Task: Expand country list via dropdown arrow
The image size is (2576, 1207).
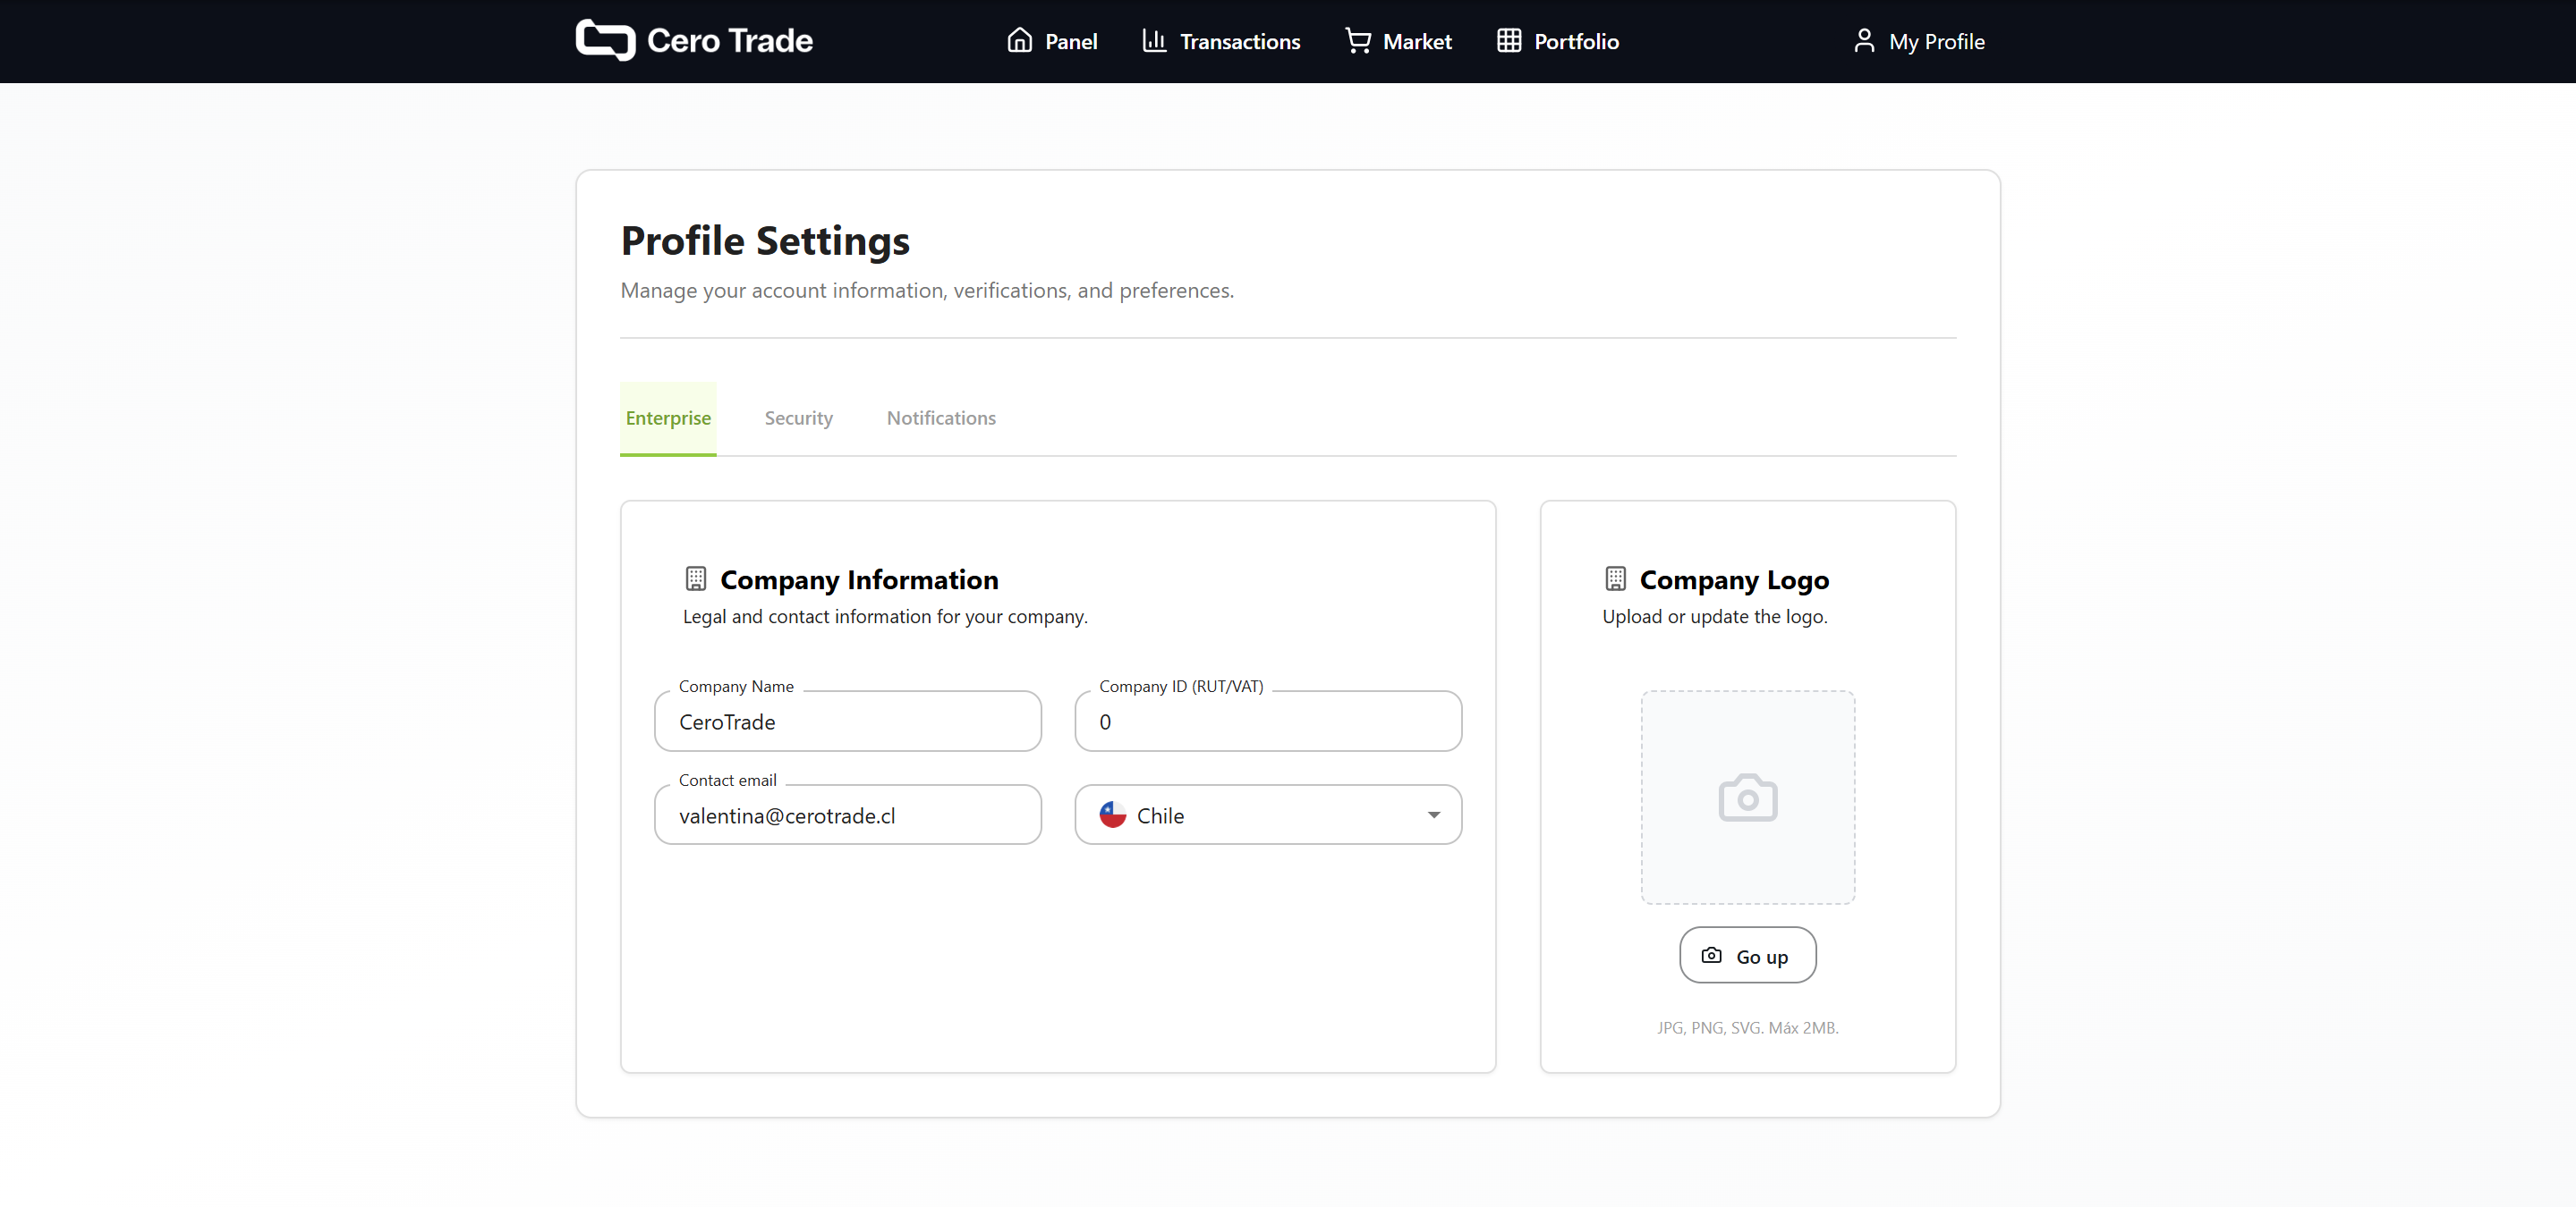Action: [x=1433, y=815]
